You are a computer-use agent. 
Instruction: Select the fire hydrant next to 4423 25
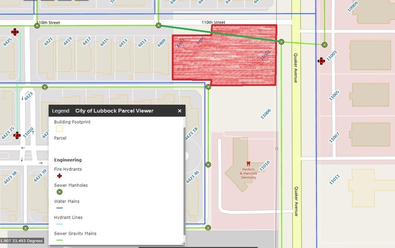click(17, 135)
